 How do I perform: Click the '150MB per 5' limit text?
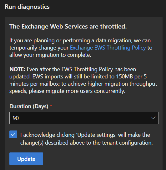131,77
